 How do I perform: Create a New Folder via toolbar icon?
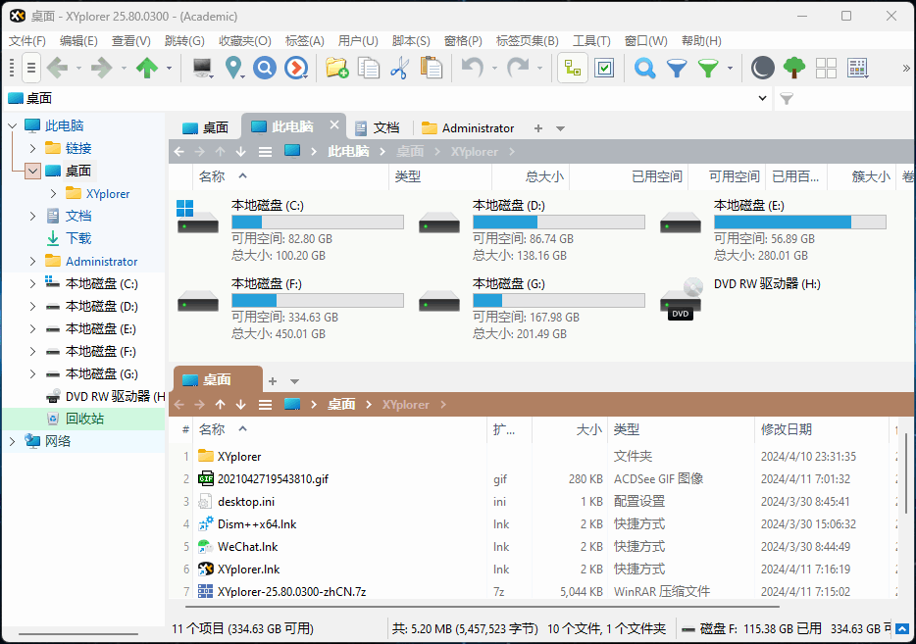tap(337, 68)
